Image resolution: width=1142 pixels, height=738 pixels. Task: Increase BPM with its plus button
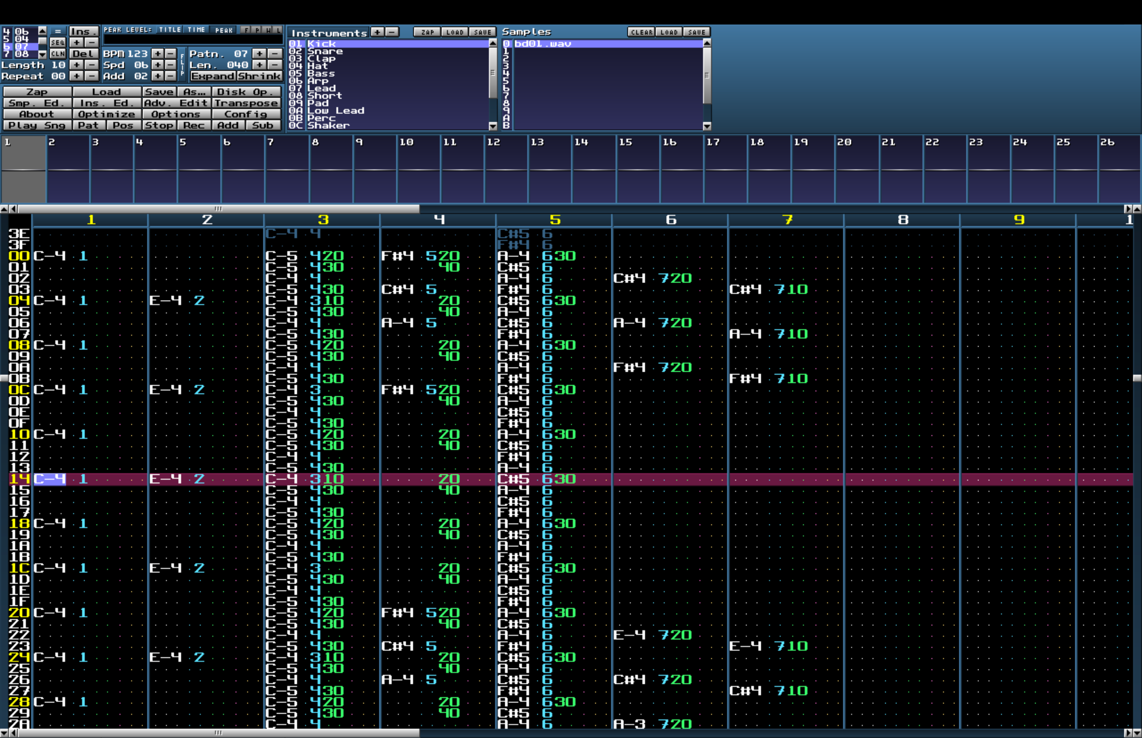(x=158, y=54)
